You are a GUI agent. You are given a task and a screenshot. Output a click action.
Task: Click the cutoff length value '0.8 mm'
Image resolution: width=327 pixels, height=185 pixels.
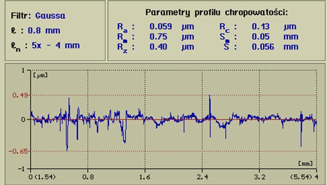tap(44, 31)
